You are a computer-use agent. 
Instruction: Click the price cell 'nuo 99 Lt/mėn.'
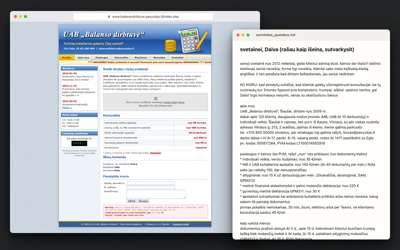(191, 123)
